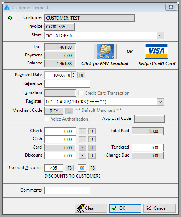Screen dimensions: 181x217
Task: Click the D button next to Cash
Action: click(x=92, y=139)
